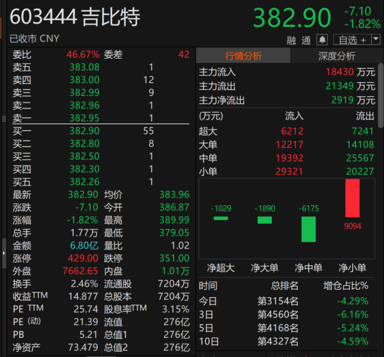Screen dimensions: 384x357
Task: Click the 收益TTM value 14.877
Action: point(83,297)
